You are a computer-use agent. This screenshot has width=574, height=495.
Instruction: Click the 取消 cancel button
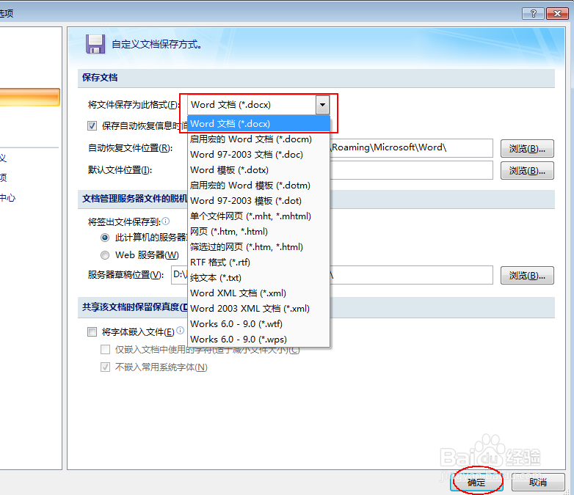point(538,482)
